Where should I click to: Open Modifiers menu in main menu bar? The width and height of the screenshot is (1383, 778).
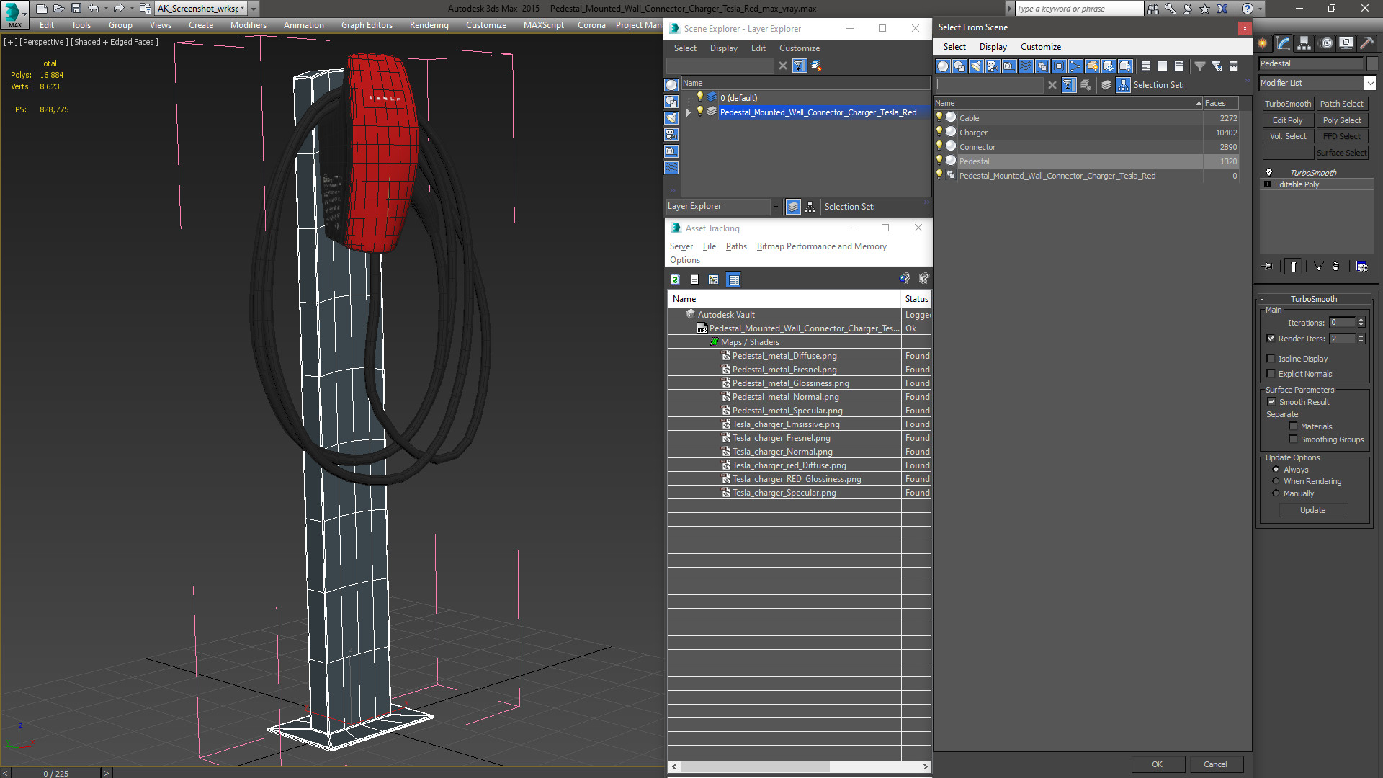[x=248, y=25]
